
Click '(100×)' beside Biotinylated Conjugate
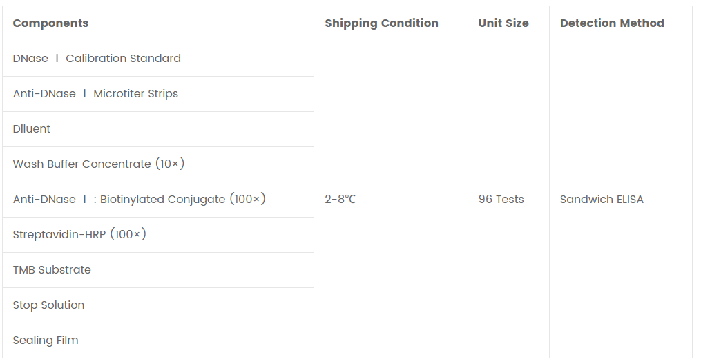pyautogui.click(x=247, y=200)
